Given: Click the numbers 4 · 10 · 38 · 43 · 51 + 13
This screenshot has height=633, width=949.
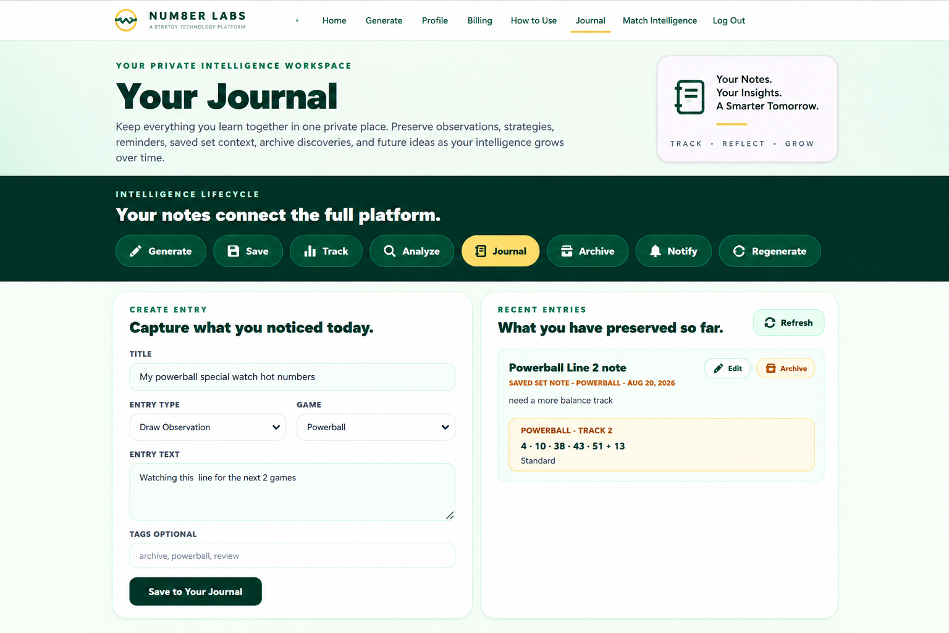Looking at the screenshot, I should [573, 446].
